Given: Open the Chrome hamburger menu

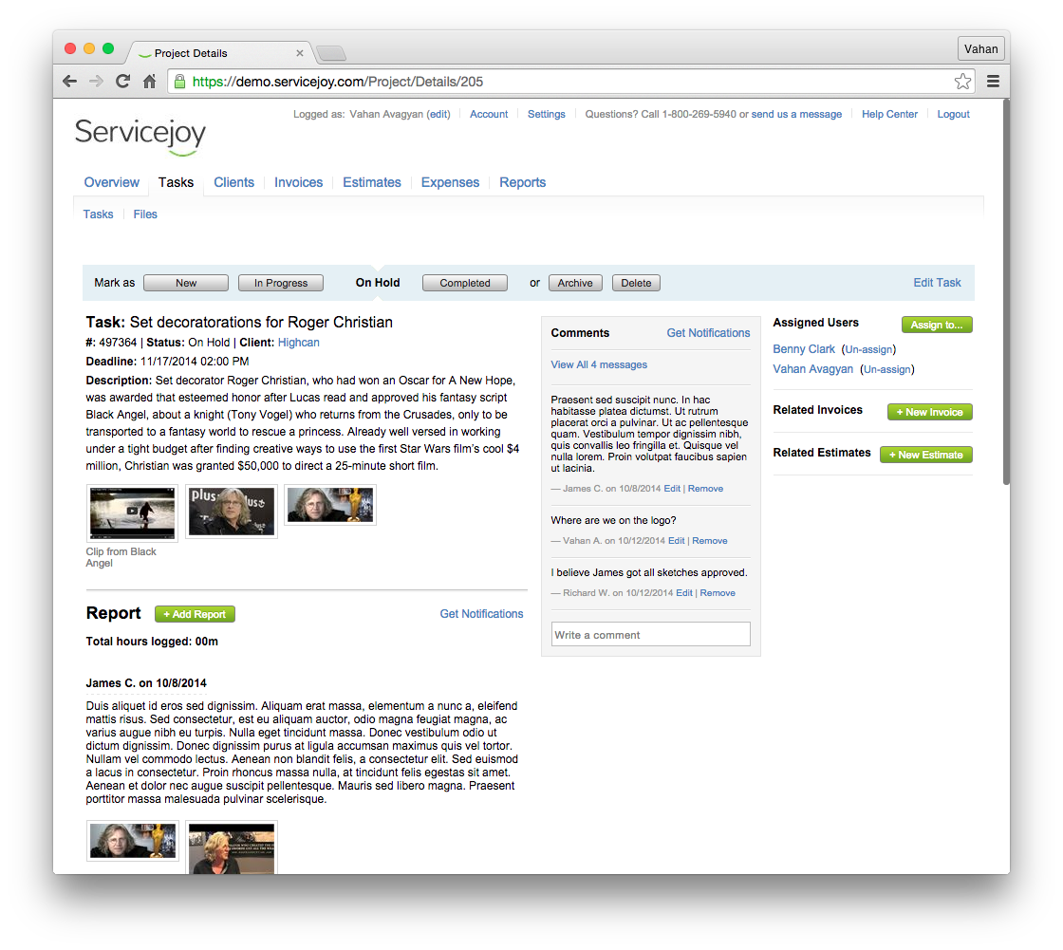Looking at the screenshot, I should pyautogui.click(x=993, y=82).
